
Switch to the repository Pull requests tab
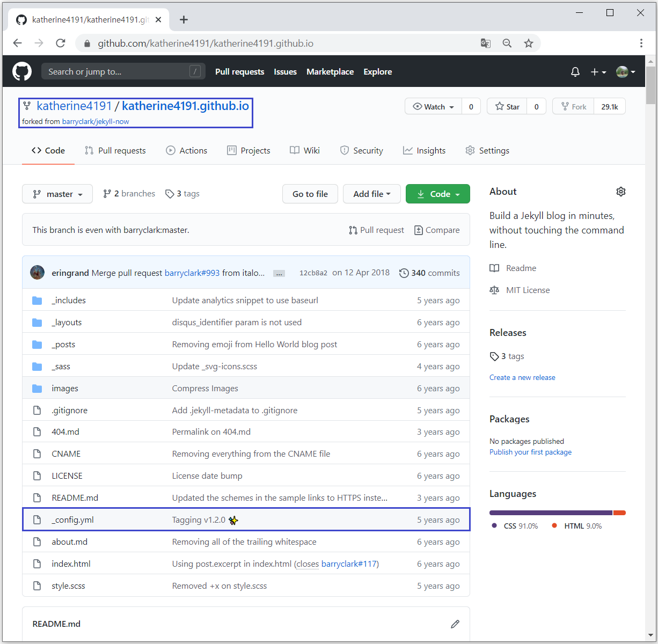115,150
